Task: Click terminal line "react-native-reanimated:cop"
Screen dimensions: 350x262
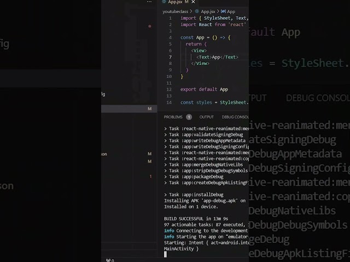Action: [207, 159]
